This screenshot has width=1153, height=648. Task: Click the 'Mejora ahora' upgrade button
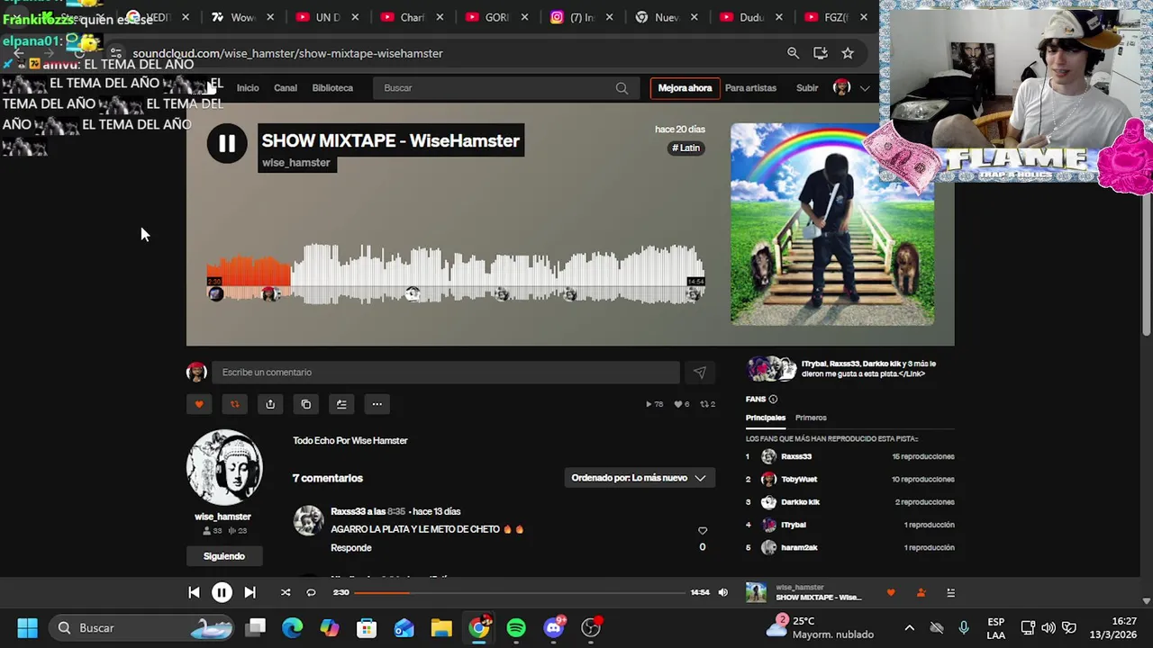click(x=685, y=88)
